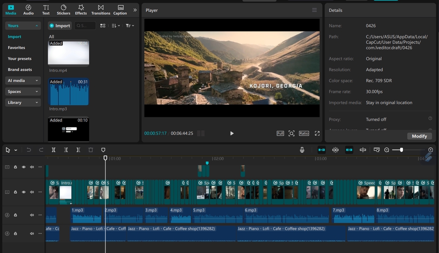Open the Audio tab

pos(28,10)
